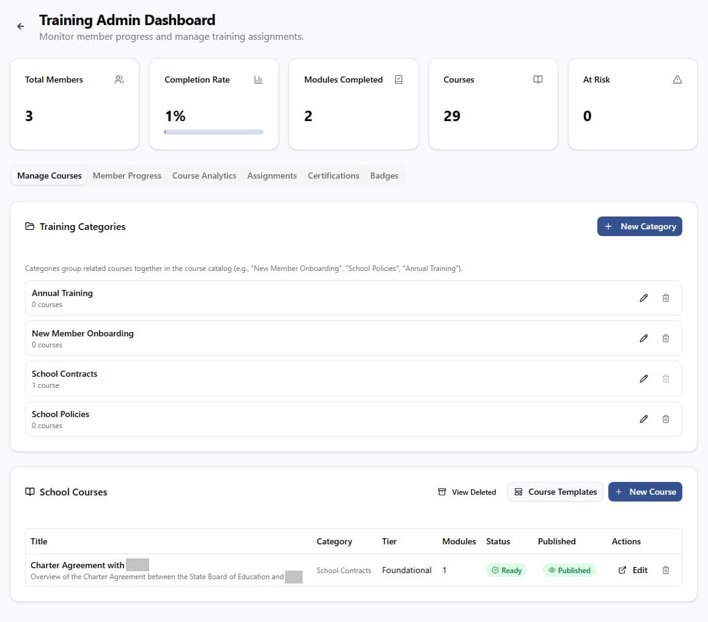Click the 1% completion rate value
This screenshot has width=708, height=622.
175,116
